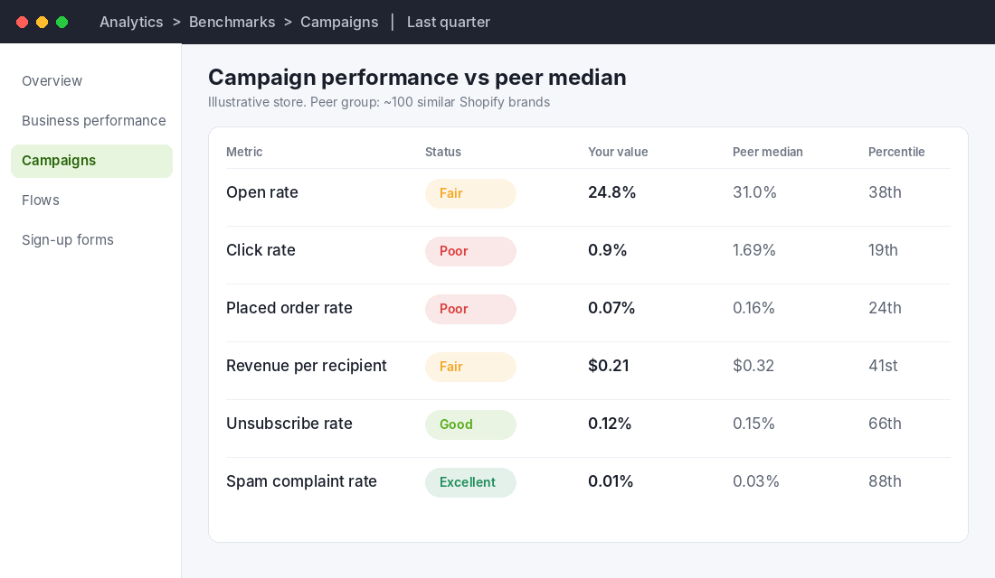This screenshot has height=578, width=995.
Task: Select the Campaigns sidebar item
Action: (91, 161)
